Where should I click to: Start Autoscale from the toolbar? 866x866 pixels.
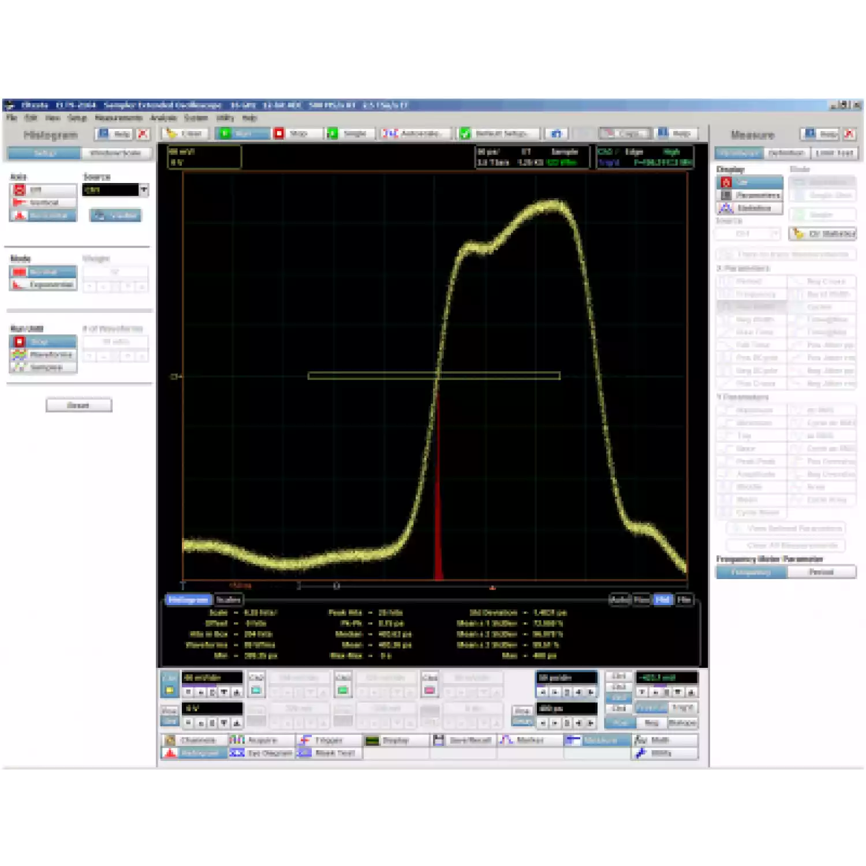[412, 133]
